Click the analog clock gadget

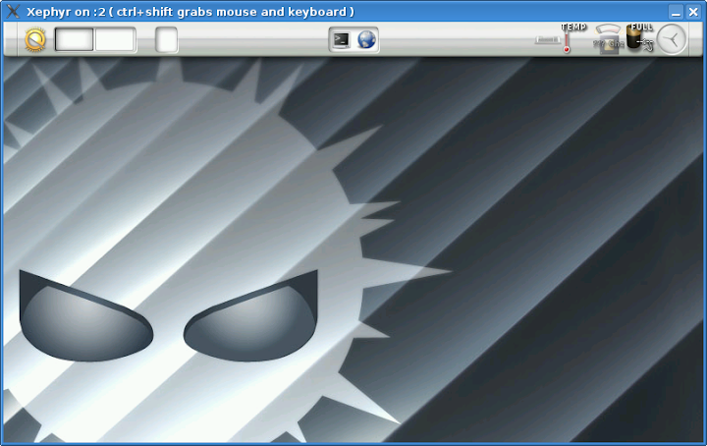(672, 39)
